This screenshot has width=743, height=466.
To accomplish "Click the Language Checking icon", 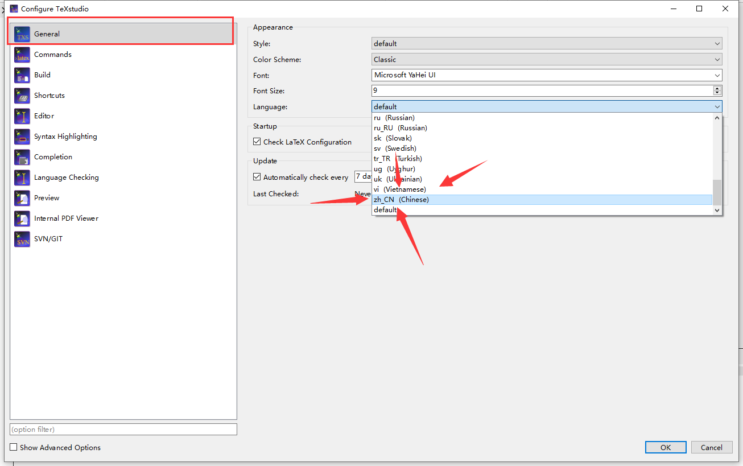I will [22, 178].
